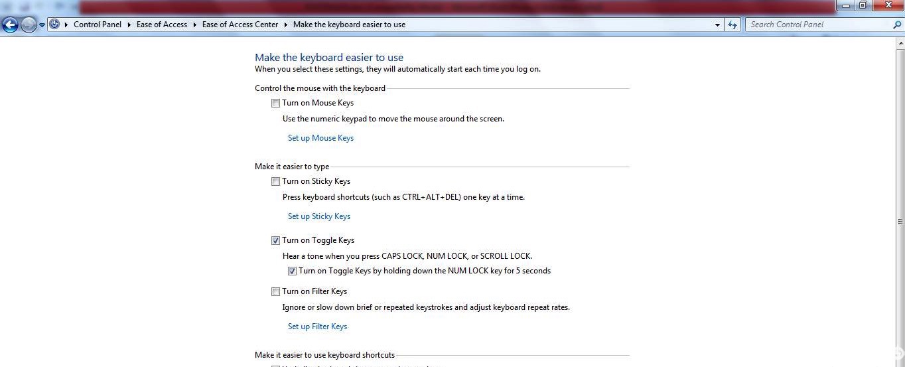Image resolution: width=905 pixels, height=367 pixels.
Task: Click the refresh icon beside address bar
Action: coord(732,25)
